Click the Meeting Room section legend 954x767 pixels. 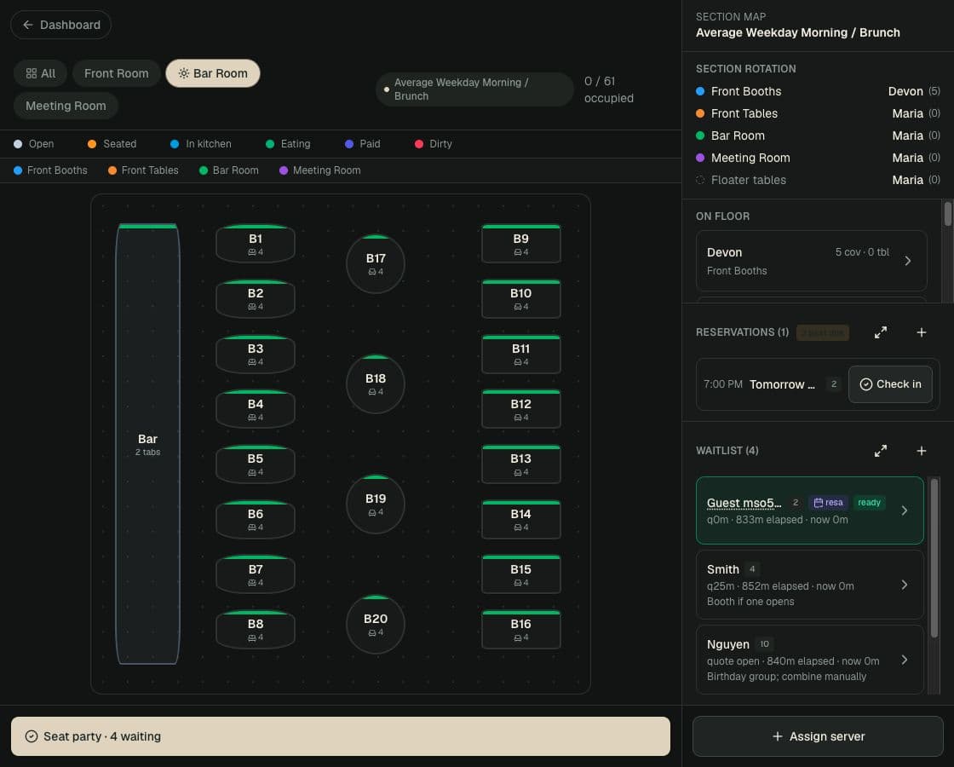pyautogui.click(x=320, y=170)
